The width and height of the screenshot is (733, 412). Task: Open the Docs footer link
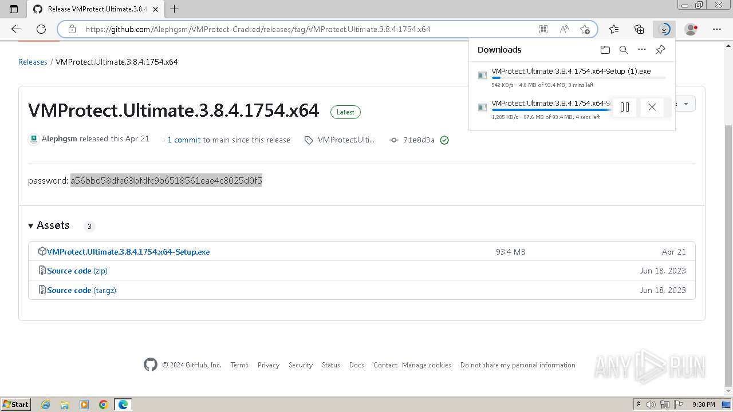coord(357,365)
